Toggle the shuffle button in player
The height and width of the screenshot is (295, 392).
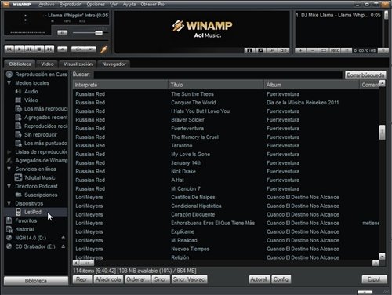(78, 49)
